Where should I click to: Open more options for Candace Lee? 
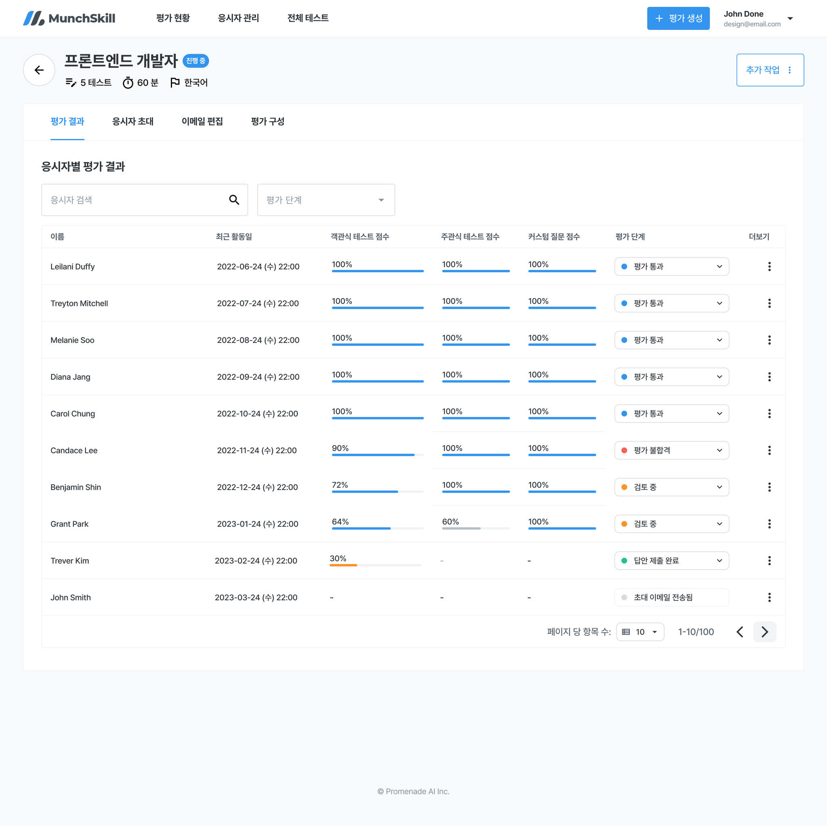[x=769, y=450]
